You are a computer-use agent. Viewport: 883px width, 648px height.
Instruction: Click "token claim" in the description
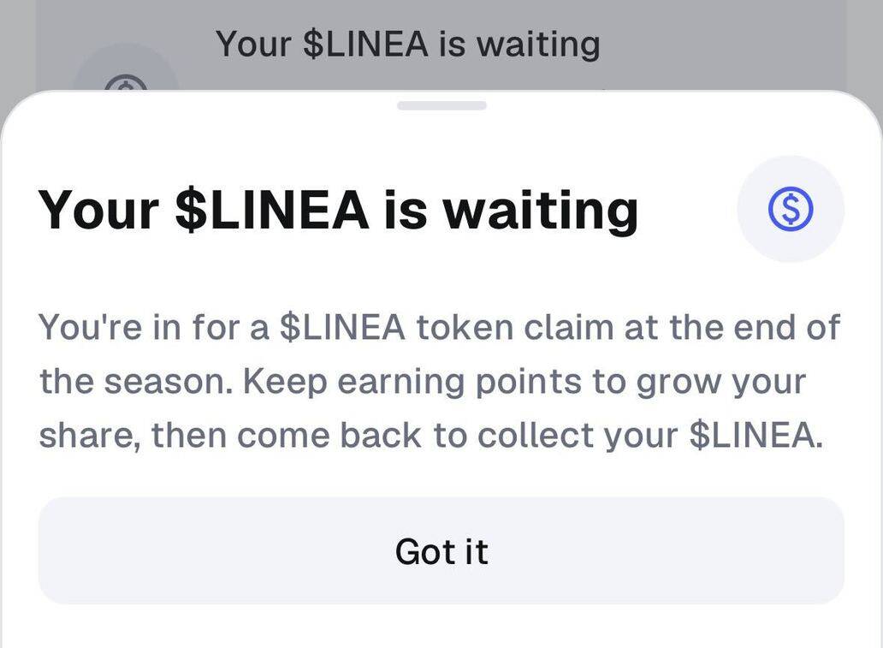tap(501, 327)
